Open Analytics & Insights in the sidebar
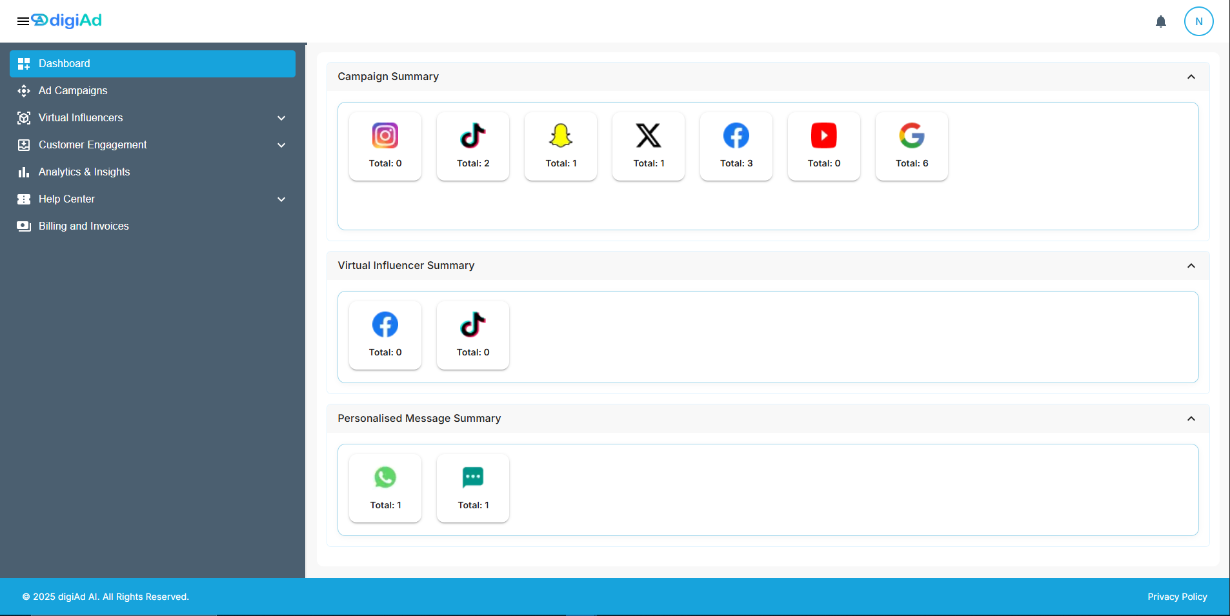Viewport: 1230px width, 616px height. point(152,172)
